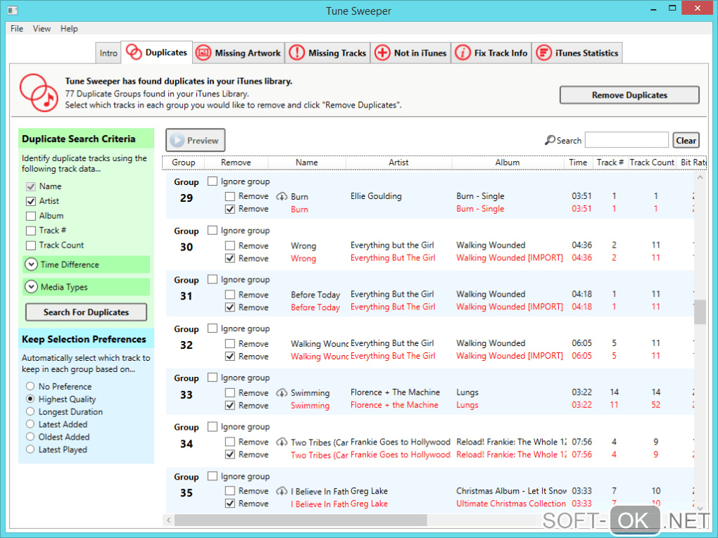
Task: Select the Latest Added option
Action: (30, 424)
